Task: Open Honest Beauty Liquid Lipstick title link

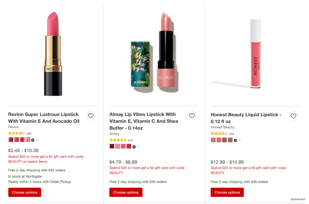Action: click(x=246, y=118)
